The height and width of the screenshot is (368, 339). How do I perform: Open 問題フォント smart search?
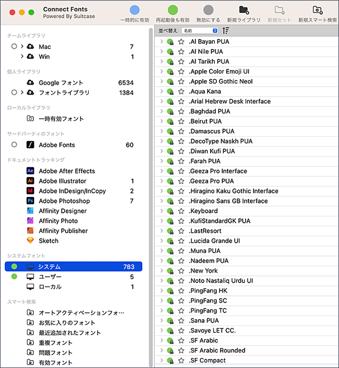[56, 352]
